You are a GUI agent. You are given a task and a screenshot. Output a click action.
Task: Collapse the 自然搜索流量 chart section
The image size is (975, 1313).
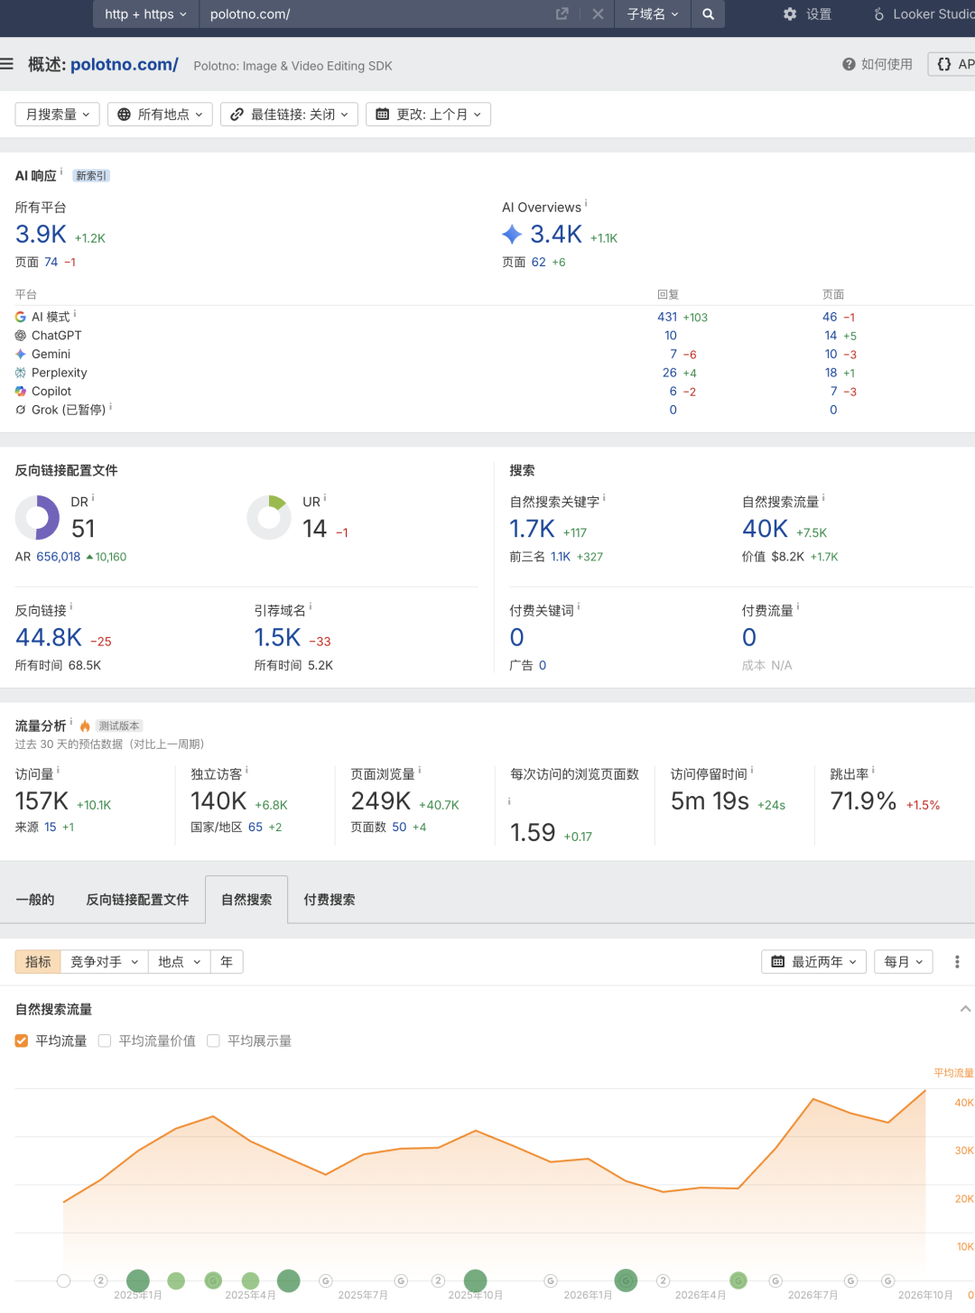pos(965,1009)
